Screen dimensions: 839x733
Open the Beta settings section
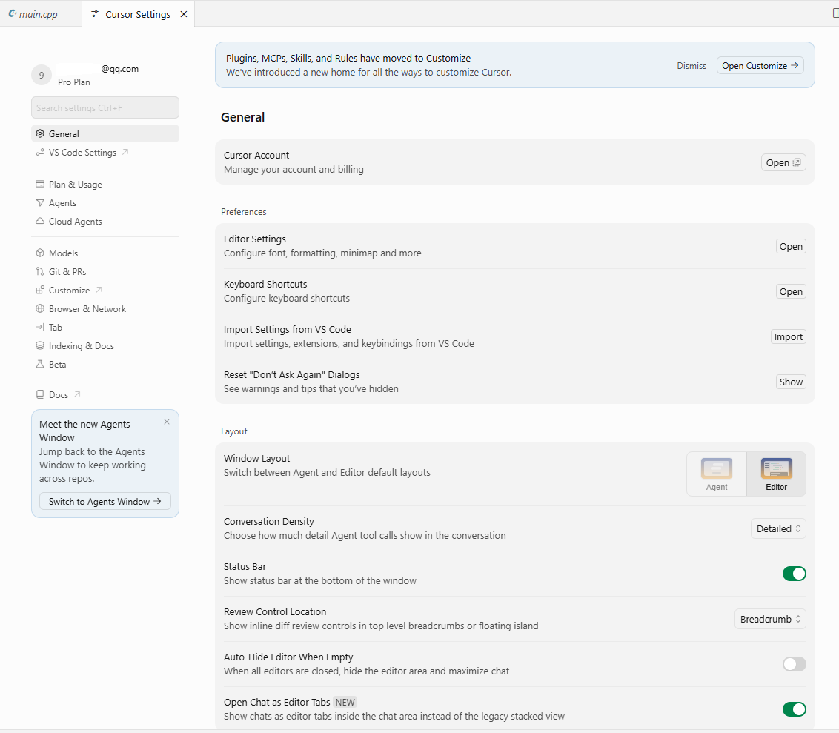point(105,365)
